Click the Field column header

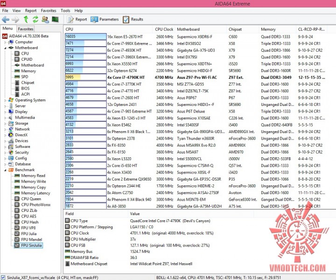point(70,214)
